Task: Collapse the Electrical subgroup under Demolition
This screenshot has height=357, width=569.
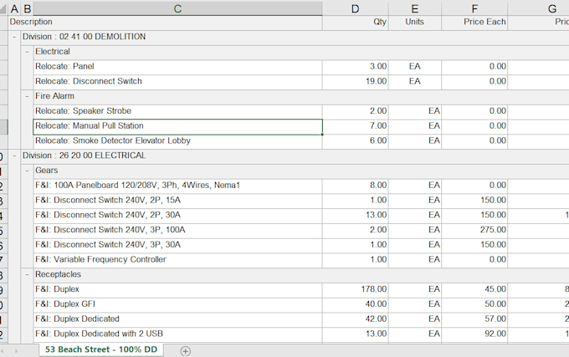Action: (x=27, y=52)
